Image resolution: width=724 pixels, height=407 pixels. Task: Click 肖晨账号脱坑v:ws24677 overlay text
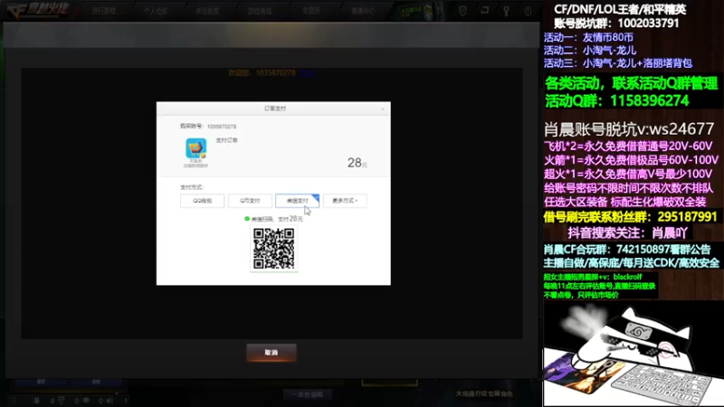click(629, 129)
